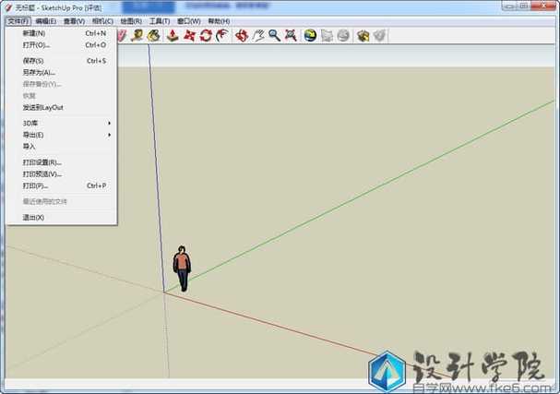The height and width of the screenshot is (394, 560).
Task: Click the Zoom Extents icon
Action: pos(291,35)
